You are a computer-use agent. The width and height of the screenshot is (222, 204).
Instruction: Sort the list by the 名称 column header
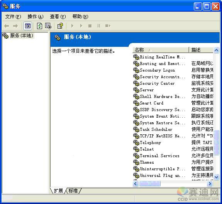click(x=161, y=50)
